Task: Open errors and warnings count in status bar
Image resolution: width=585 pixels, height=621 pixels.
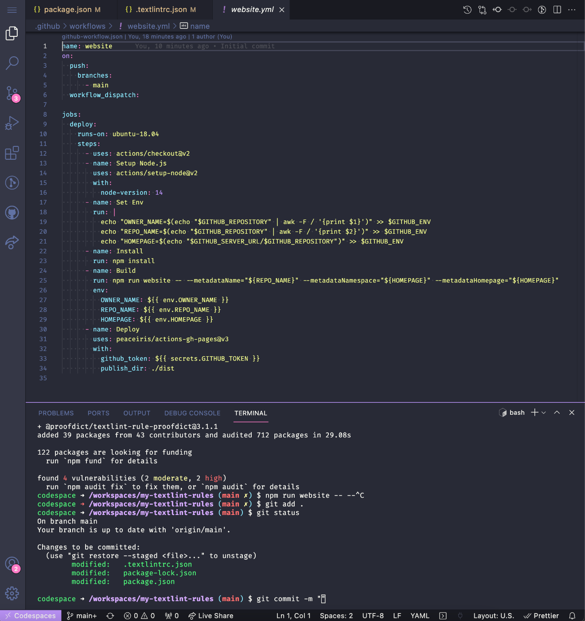Action: pos(139,616)
